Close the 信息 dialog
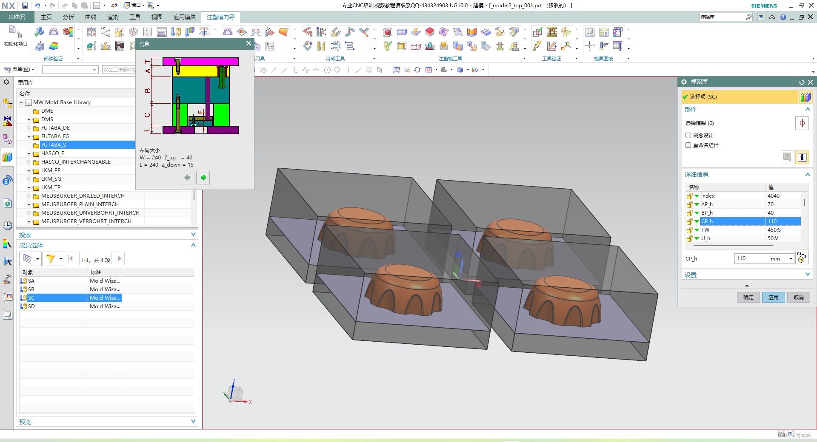The width and height of the screenshot is (817, 442). pos(249,43)
